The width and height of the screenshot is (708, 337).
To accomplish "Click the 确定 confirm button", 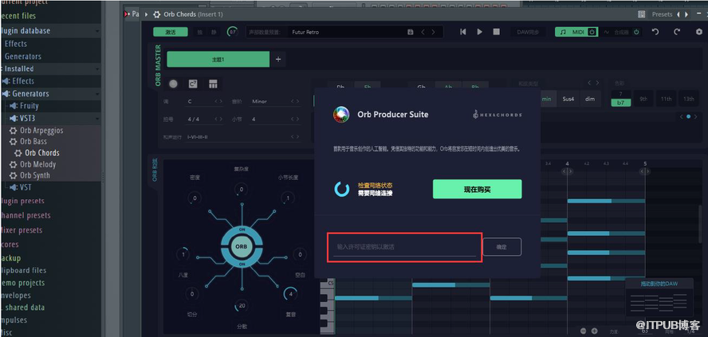I will coord(501,247).
